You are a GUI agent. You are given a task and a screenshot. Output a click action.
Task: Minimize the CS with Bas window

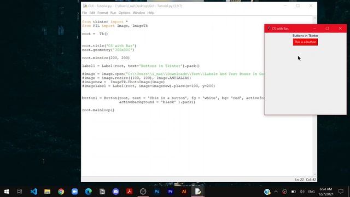click(314, 28)
